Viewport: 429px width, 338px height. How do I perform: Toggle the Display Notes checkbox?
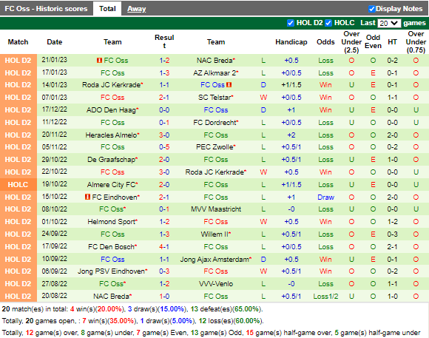pyautogui.click(x=371, y=9)
